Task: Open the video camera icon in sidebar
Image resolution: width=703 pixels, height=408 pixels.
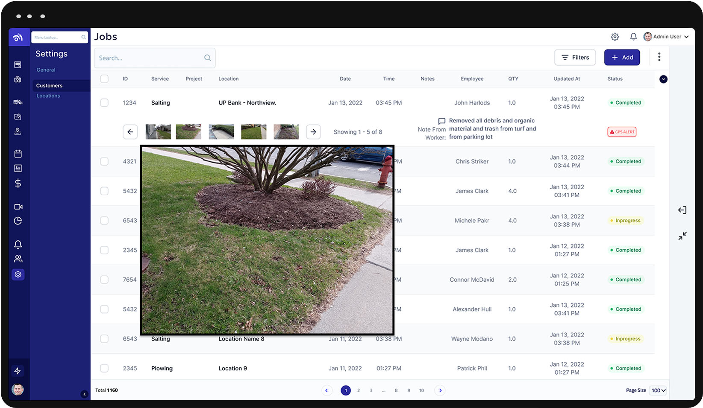Action: tap(18, 207)
